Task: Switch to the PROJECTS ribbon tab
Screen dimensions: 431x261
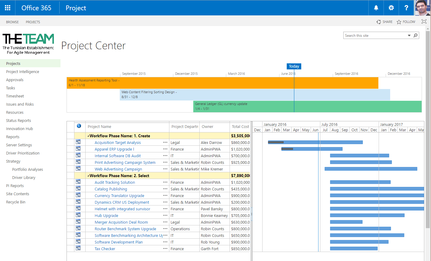Action: coord(33,22)
